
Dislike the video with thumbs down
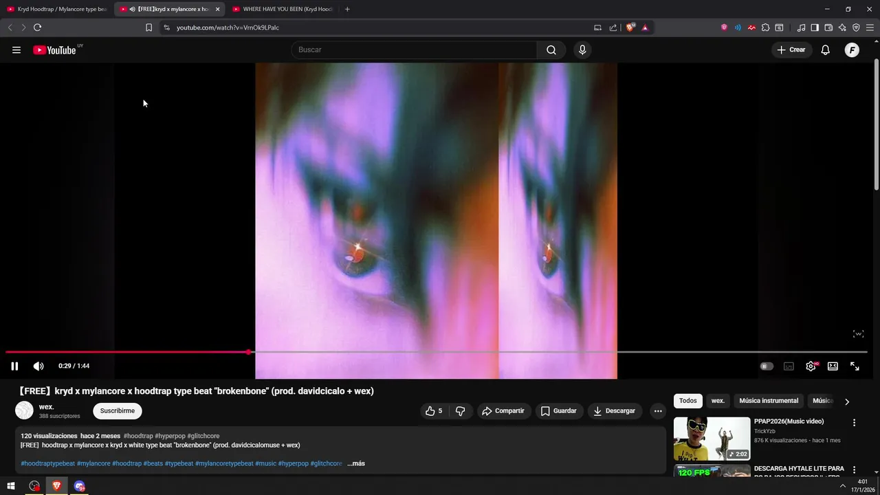pos(460,411)
